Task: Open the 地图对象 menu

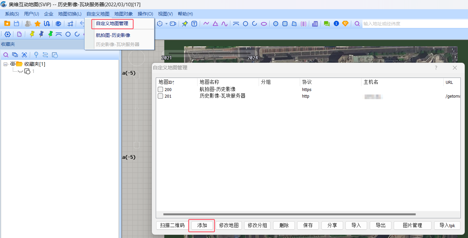Action: tap(124, 14)
